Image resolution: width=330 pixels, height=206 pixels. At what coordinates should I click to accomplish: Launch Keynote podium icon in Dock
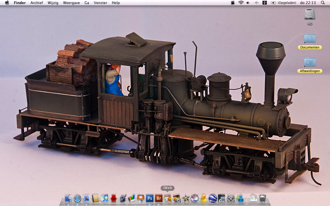pyautogui.click(x=141, y=198)
